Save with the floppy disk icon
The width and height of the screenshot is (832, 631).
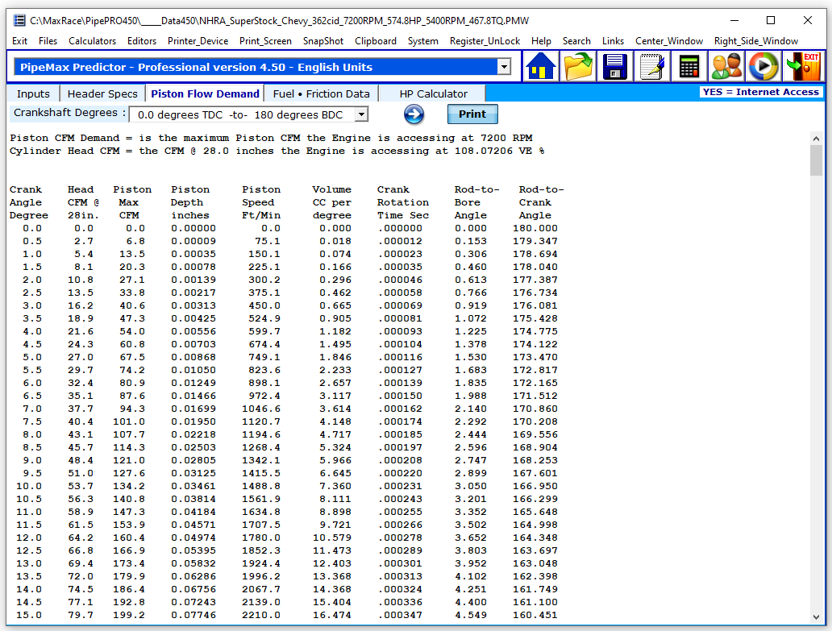click(615, 67)
